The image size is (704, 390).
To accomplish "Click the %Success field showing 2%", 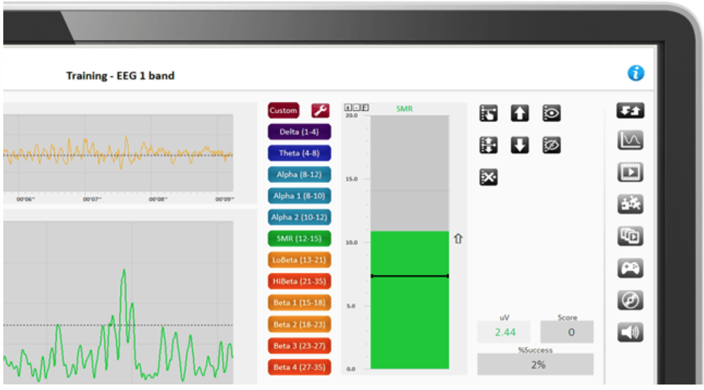I will pos(535,364).
